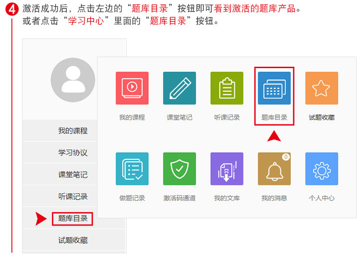This screenshot has width=360, height=263.
Task: Click 题库目录 in the left sidebar
Action: click(72, 218)
